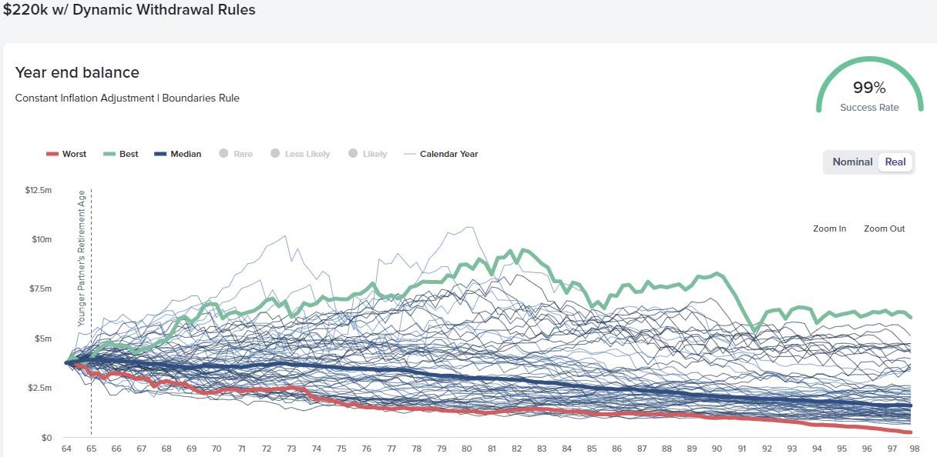The image size is (937, 457).
Task: Switch to Real values view
Action: coord(895,162)
